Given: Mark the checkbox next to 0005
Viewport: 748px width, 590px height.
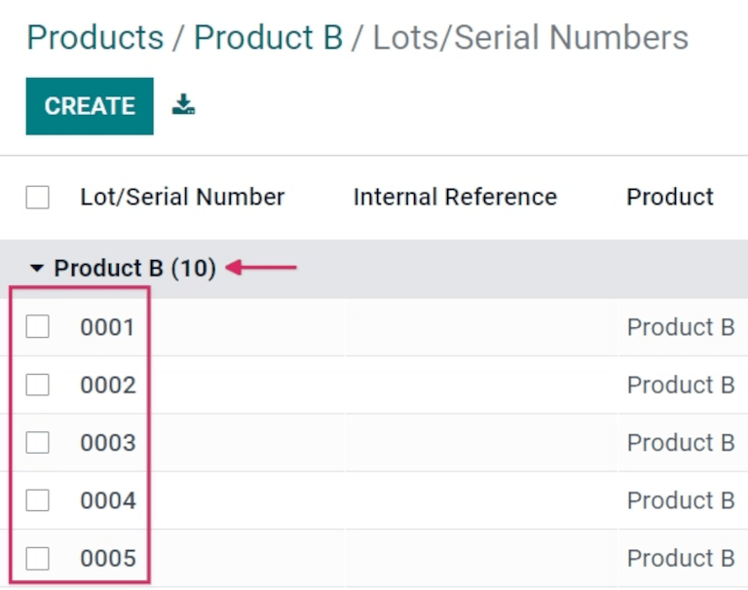Looking at the screenshot, I should (x=38, y=559).
